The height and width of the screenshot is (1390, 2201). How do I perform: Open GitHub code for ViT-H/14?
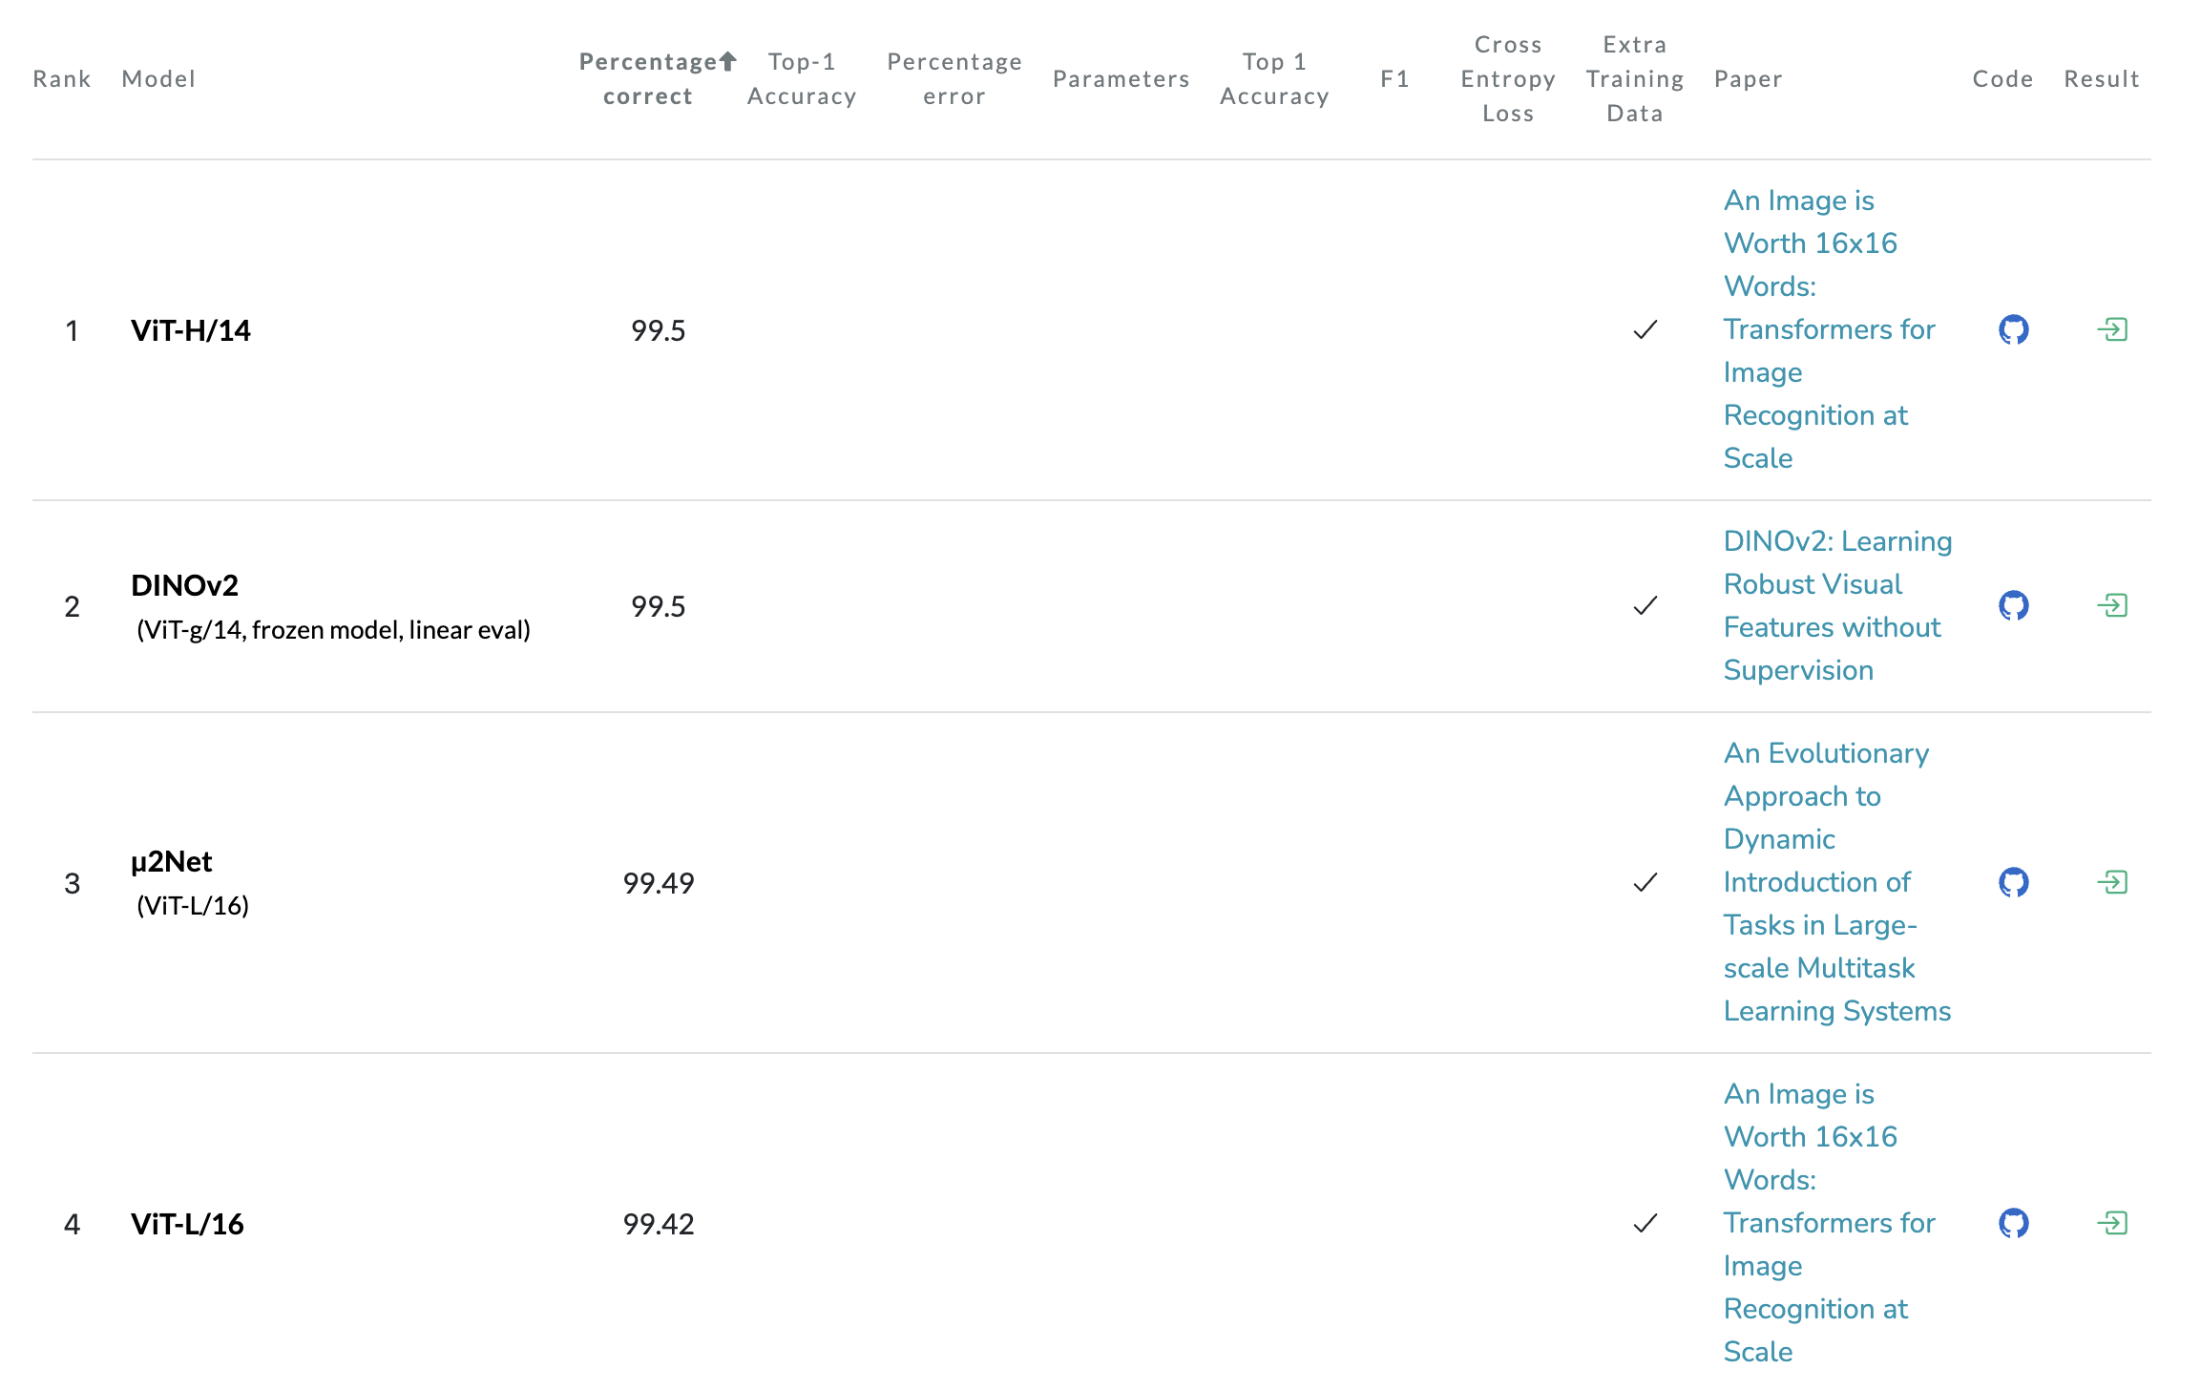click(x=2013, y=330)
